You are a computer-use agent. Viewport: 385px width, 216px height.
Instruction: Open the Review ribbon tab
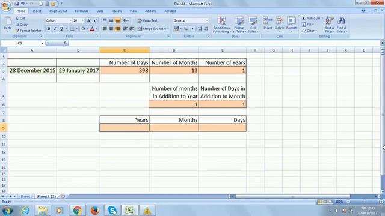tap(116, 11)
